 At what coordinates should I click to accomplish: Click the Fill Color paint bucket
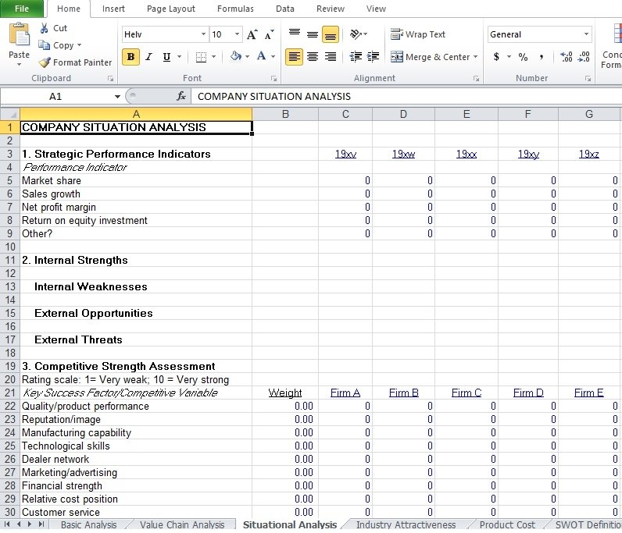click(x=236, y=57)
